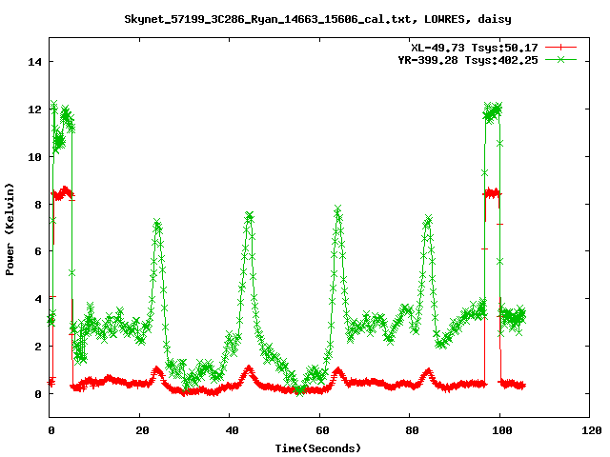
Task: Click the red calibration plateau near 98 seconds
Action: pos(492,193)
